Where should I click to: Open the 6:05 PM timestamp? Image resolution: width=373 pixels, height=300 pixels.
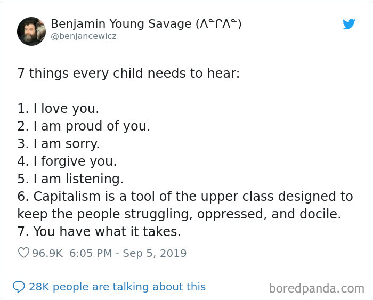[91, 253]
